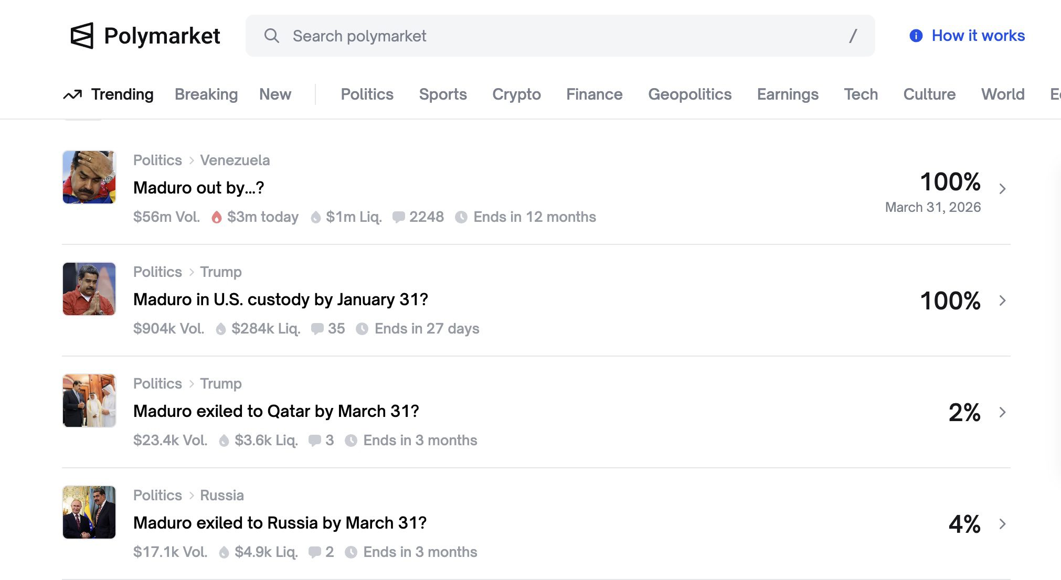Switch to the Trending tab
The height and width of the screenshot is (580, 1061).
[109, 94]
